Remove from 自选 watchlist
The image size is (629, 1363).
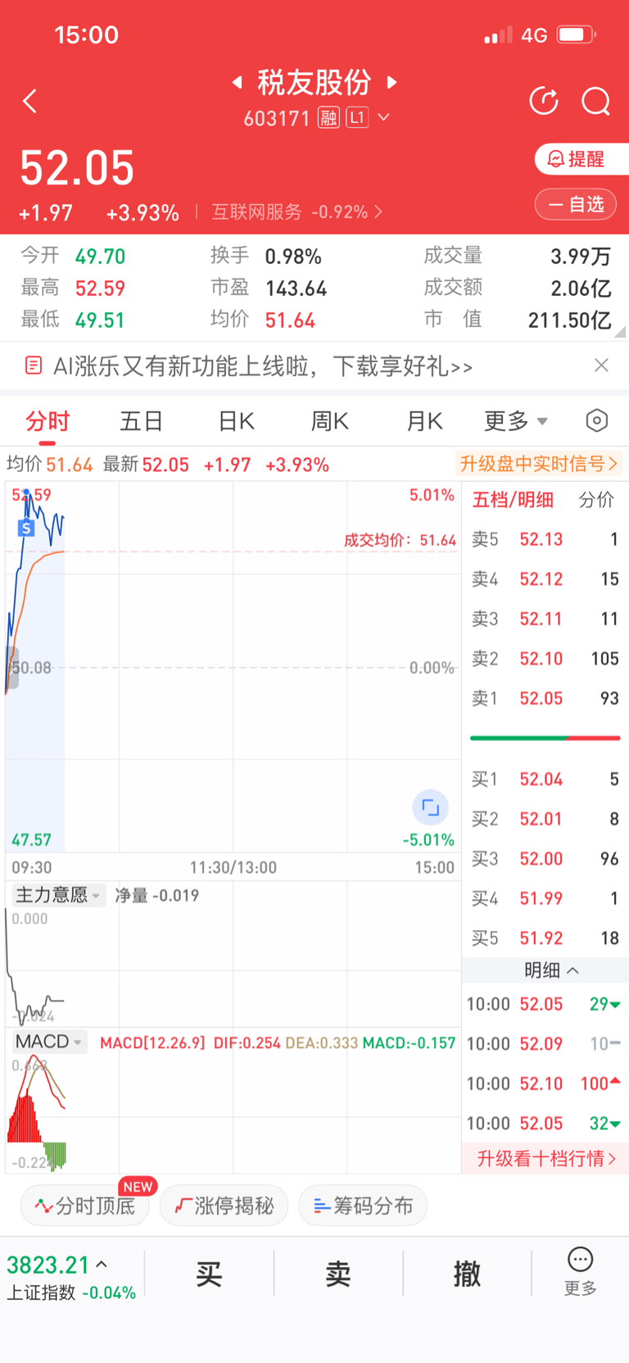(x=576, y=204)
